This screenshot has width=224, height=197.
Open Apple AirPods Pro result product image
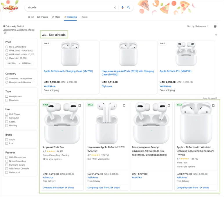[62, 123]
